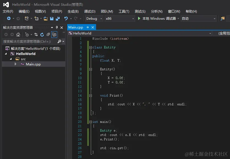
Task: Click the Solution Explorer search magnifier icon
Action: (x=59, y=41)
